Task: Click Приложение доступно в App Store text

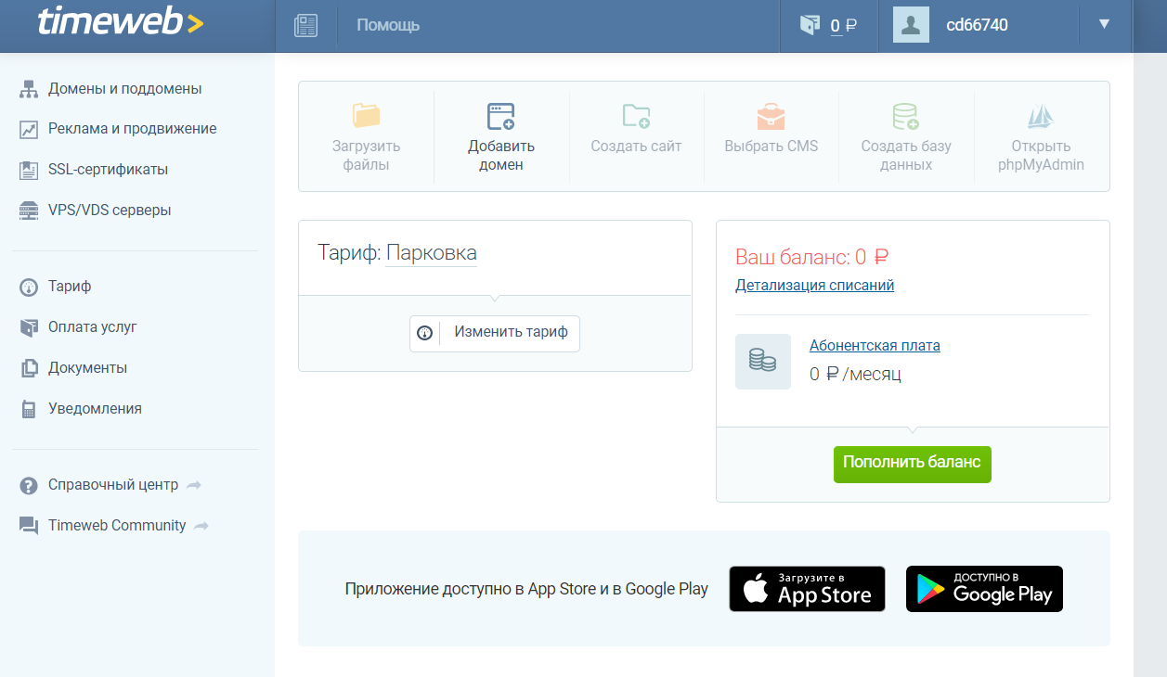Action: tap(526, 589)
